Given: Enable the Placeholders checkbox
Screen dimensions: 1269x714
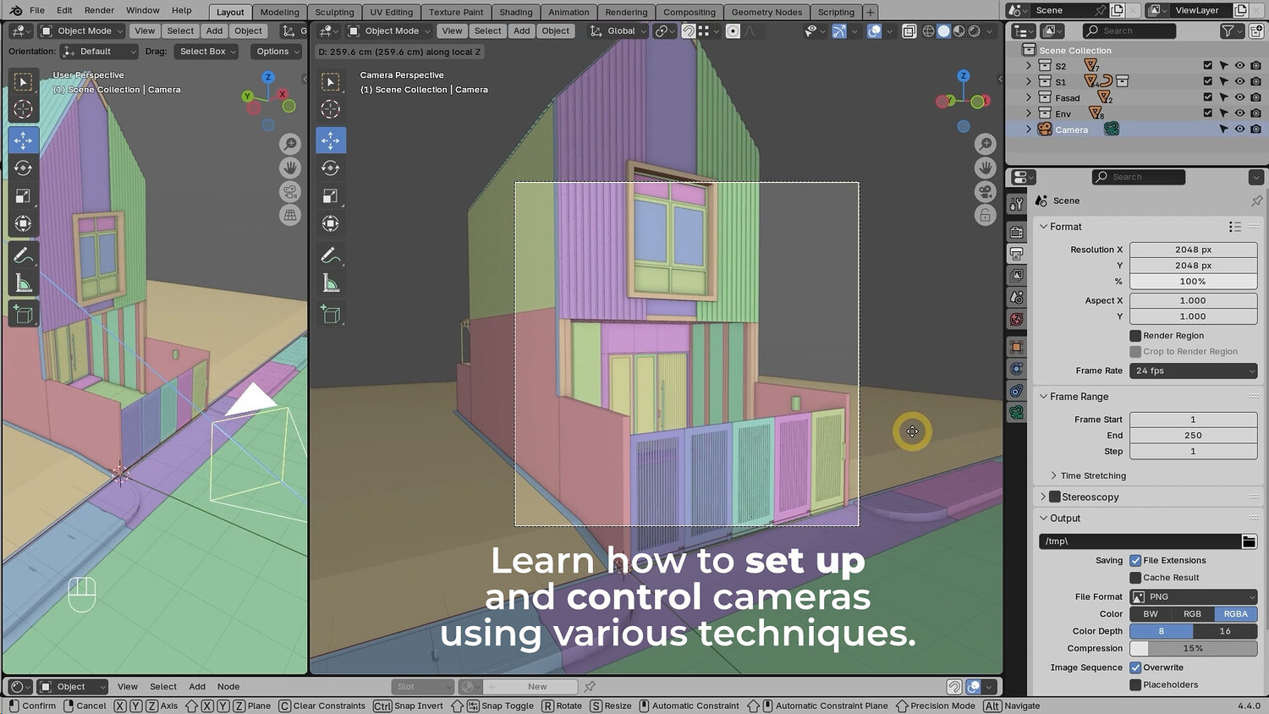Looking at the screenshot, I should [1135, 685].
